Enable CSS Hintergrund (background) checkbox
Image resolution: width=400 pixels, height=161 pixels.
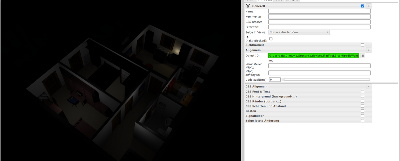pyautogui.click(x=362, y=96)
